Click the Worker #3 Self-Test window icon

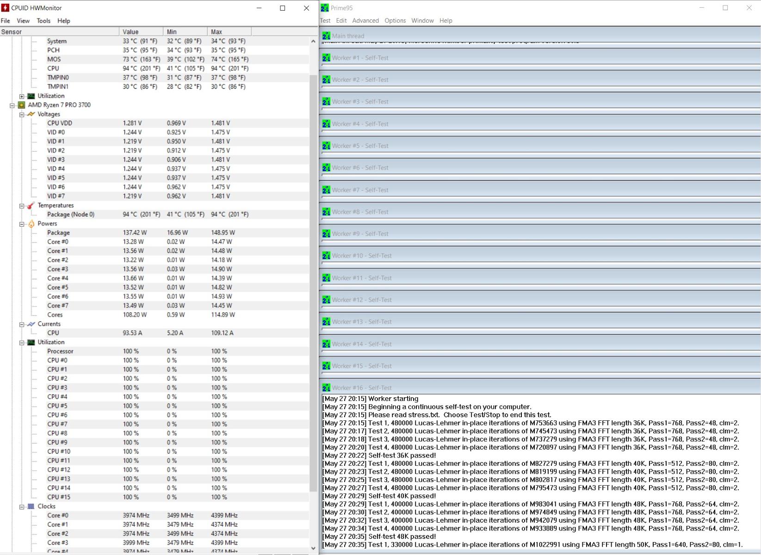coord(326,101)
